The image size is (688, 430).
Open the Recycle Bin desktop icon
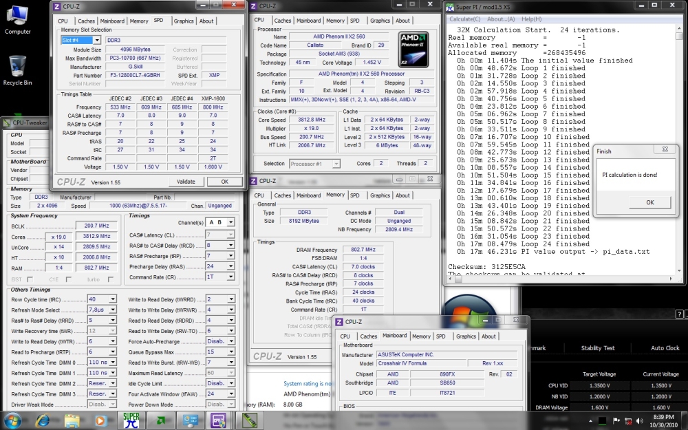coord(18,70)
